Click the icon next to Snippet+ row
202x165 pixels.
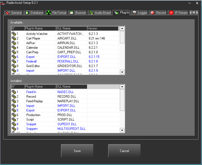(x=14, y=129)
